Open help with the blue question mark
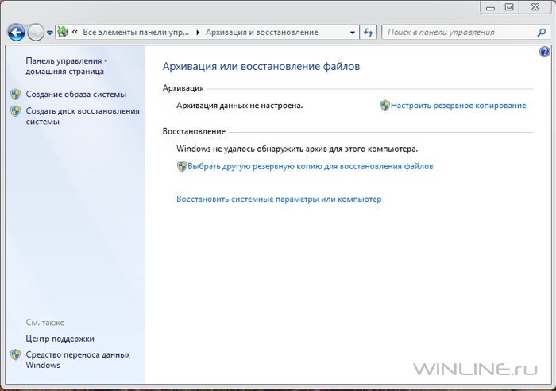This screenshot has width=556, height=391. [x=545, y=52]
